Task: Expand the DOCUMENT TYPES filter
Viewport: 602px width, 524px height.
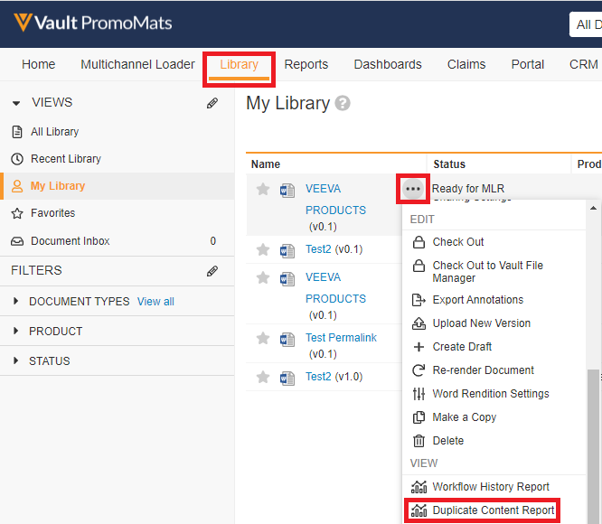Action: click(x=17, y=302)
